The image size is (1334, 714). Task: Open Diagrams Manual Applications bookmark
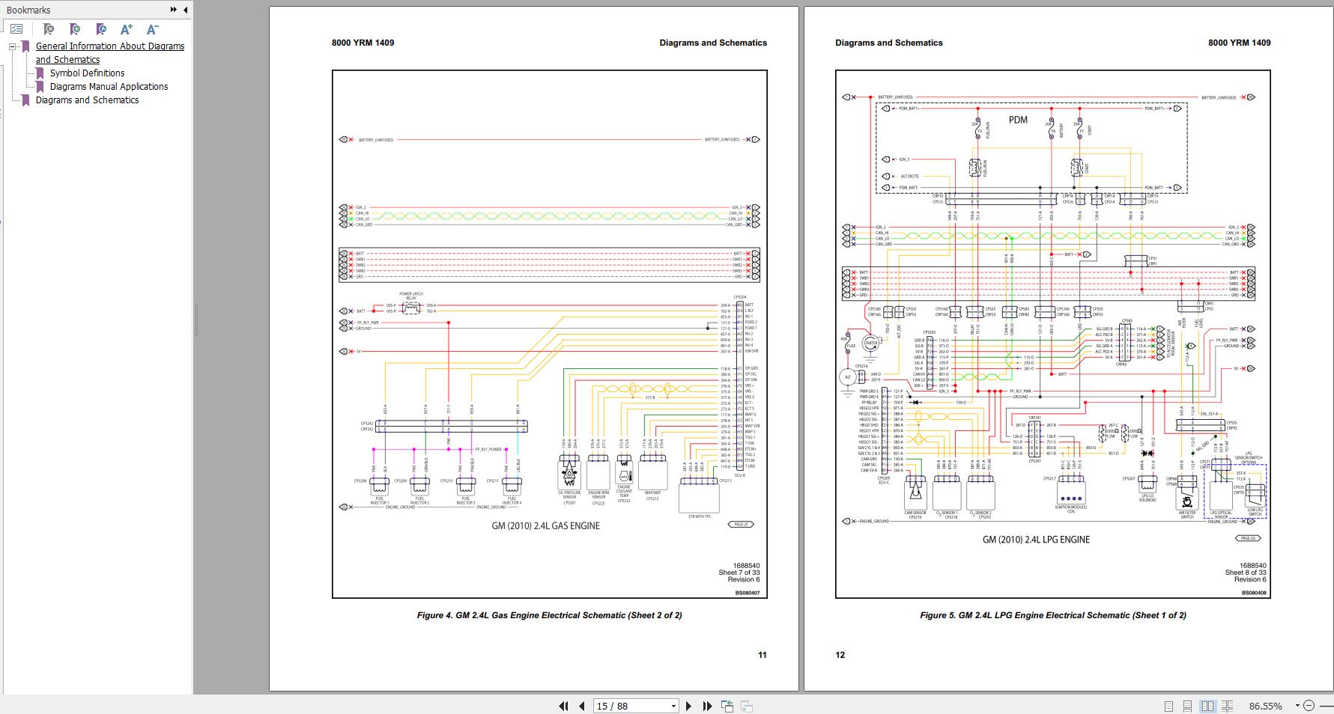[109, 87]
